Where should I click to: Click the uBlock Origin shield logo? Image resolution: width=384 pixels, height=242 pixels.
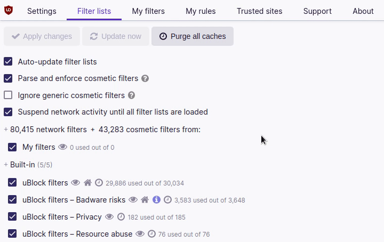coord(9,10)
